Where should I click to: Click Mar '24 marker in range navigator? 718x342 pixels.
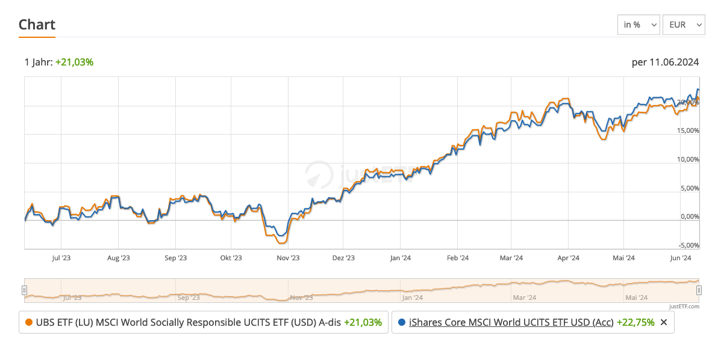click(x=524, y=297)
